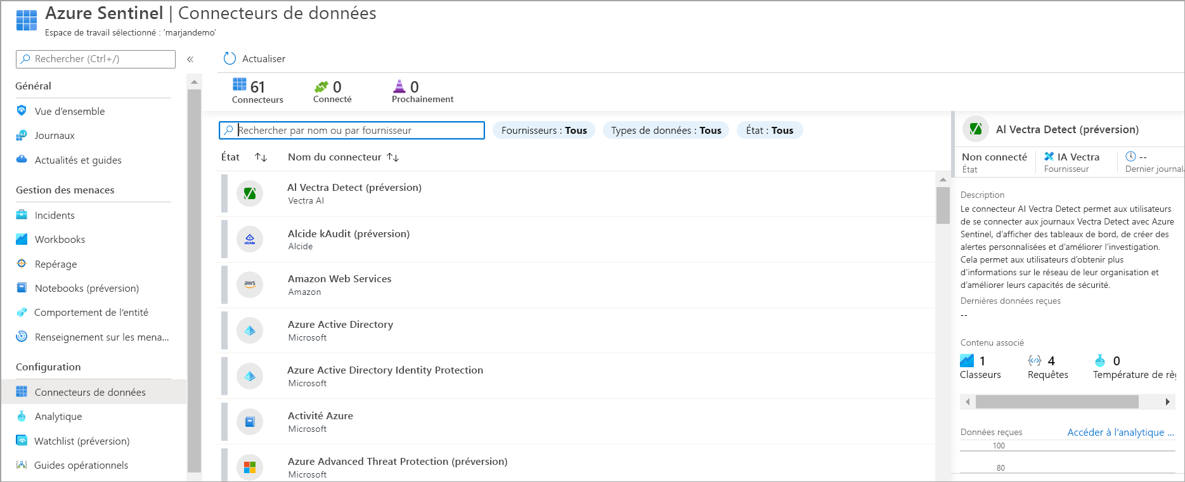The width and height of the screenshot is (1185, 482).
Task: Go to Analytique menu item
Action: pos(58,417)
